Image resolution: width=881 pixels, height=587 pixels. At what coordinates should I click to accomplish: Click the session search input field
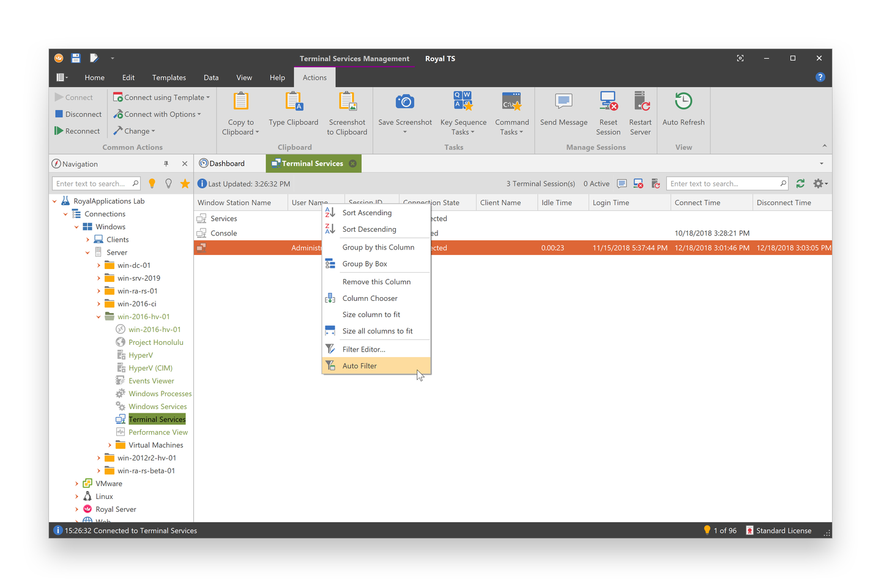tap(722, 183)
